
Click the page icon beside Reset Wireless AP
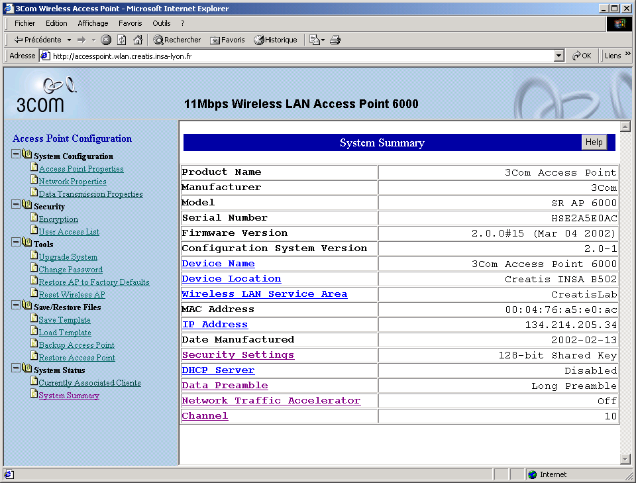[x=34, y=292]
